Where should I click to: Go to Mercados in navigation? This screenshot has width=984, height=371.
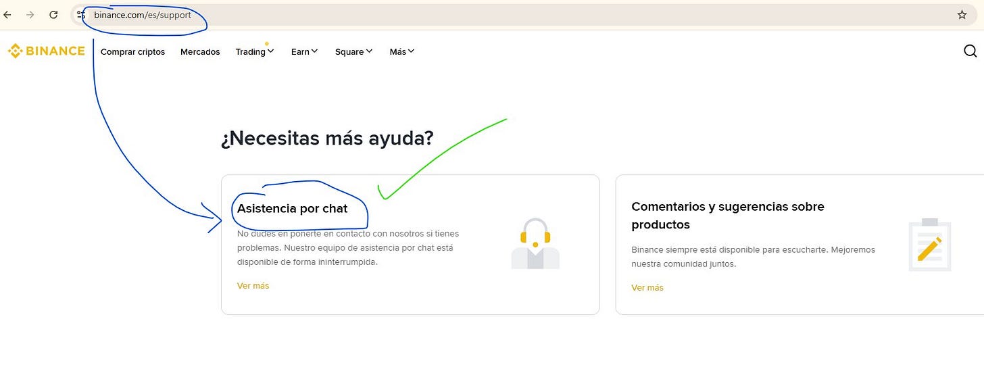pos(200,51)
